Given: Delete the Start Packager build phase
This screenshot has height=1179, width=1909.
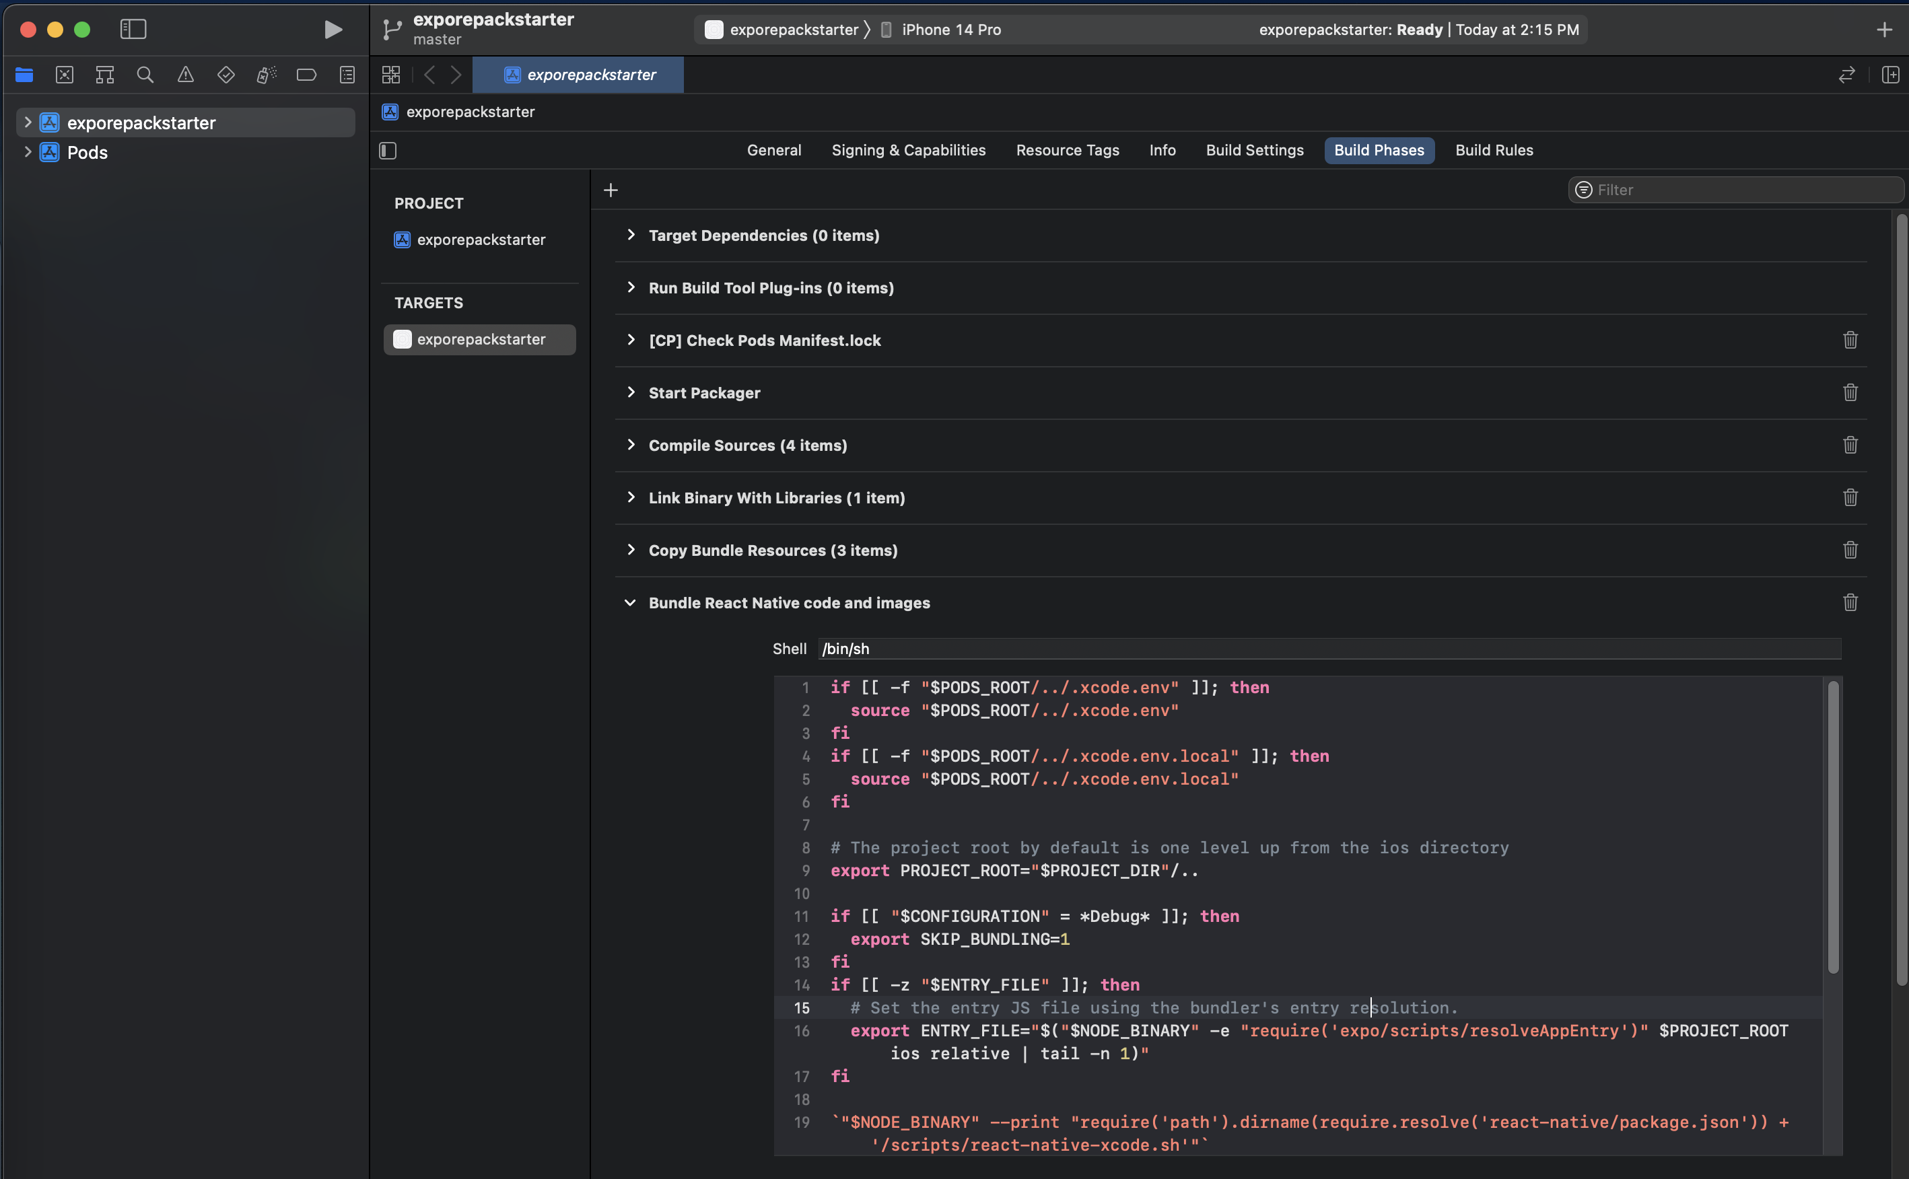Looking at the screenshot, I should pos(1850,392).
